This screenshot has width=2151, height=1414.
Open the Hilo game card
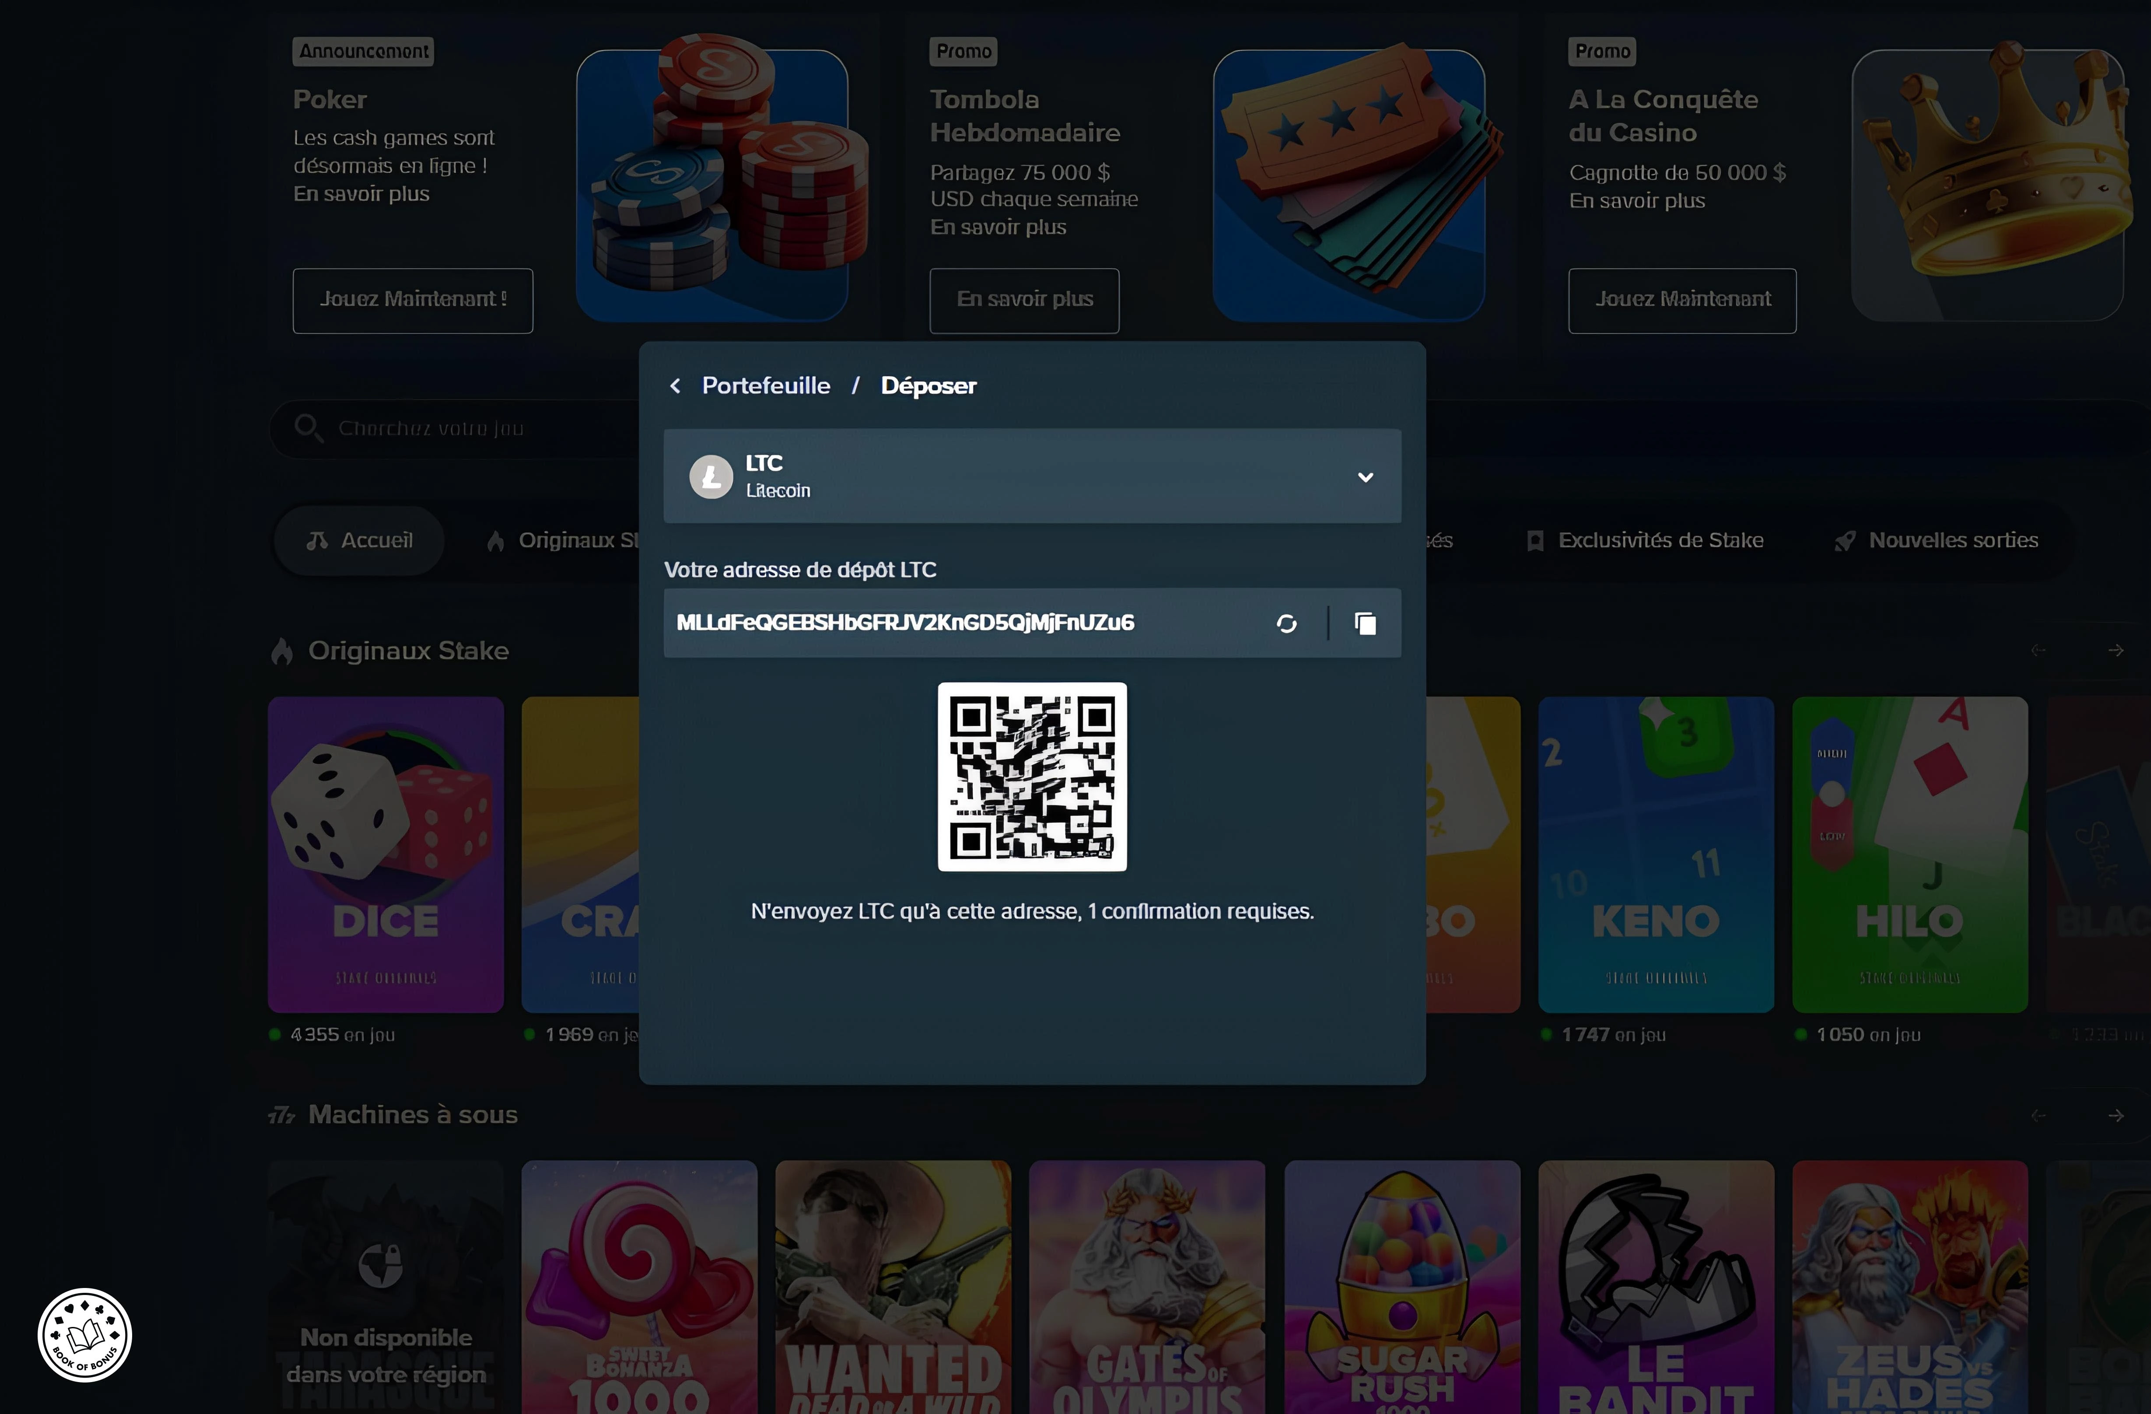(1909, 855)
